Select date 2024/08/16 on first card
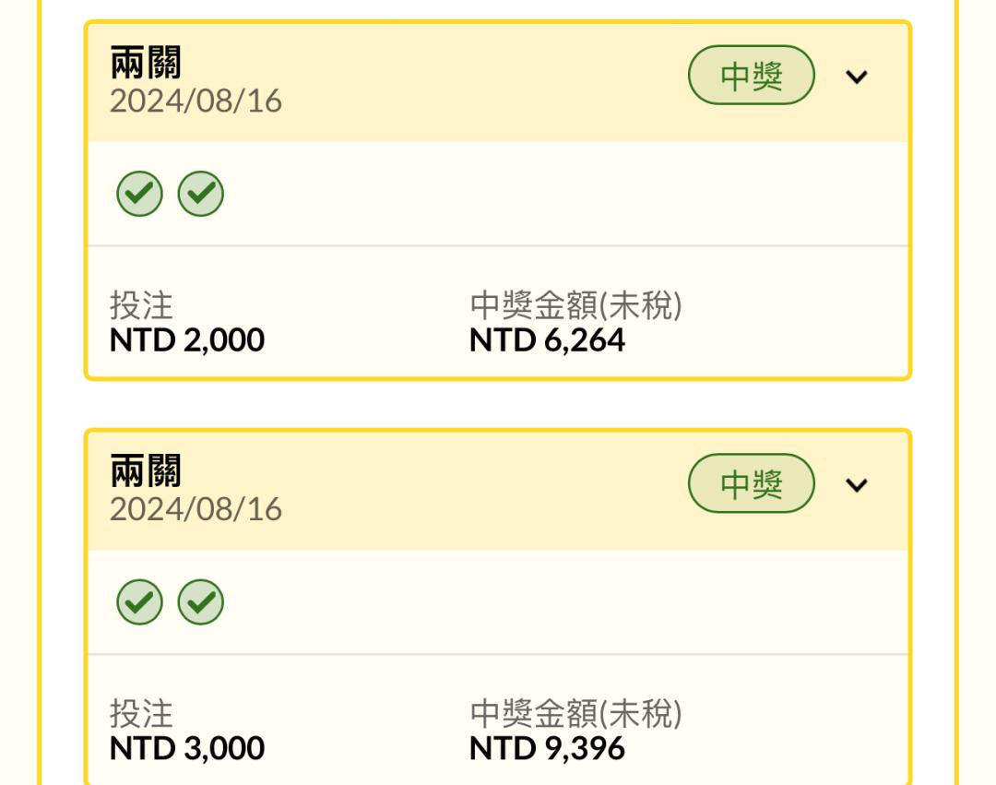 [196, 101]
